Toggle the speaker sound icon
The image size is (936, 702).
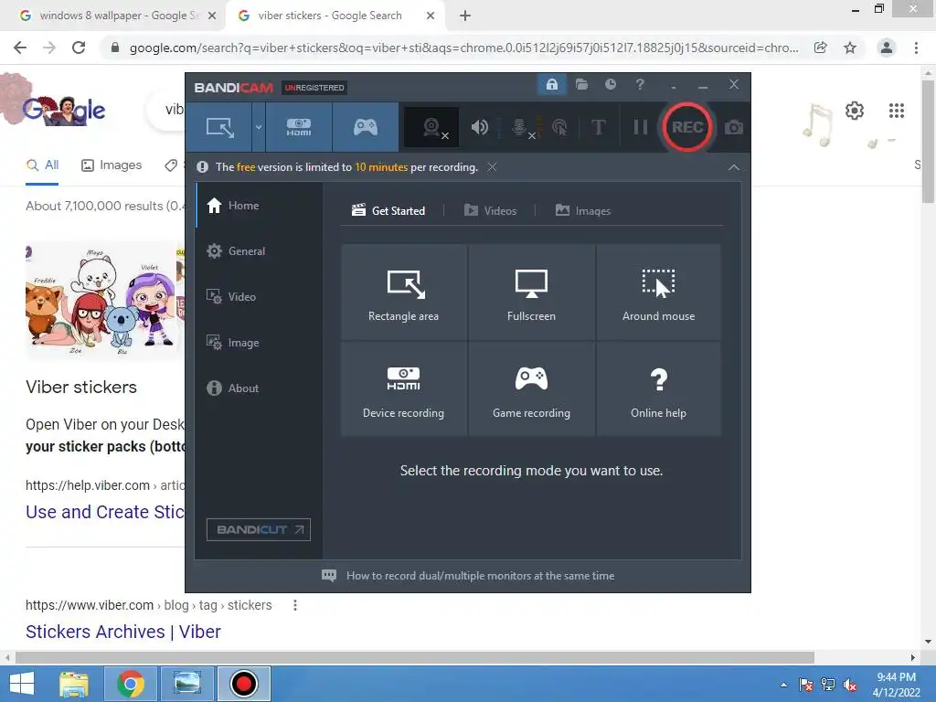(479, 127)
